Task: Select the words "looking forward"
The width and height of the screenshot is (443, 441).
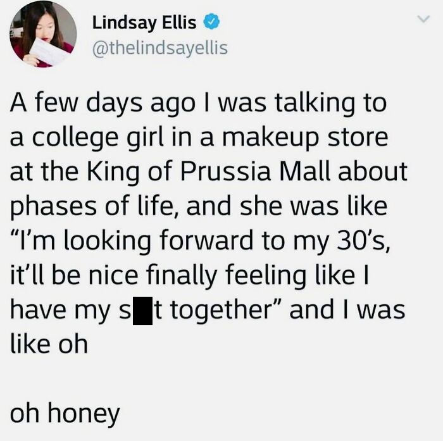Action: 159,240
